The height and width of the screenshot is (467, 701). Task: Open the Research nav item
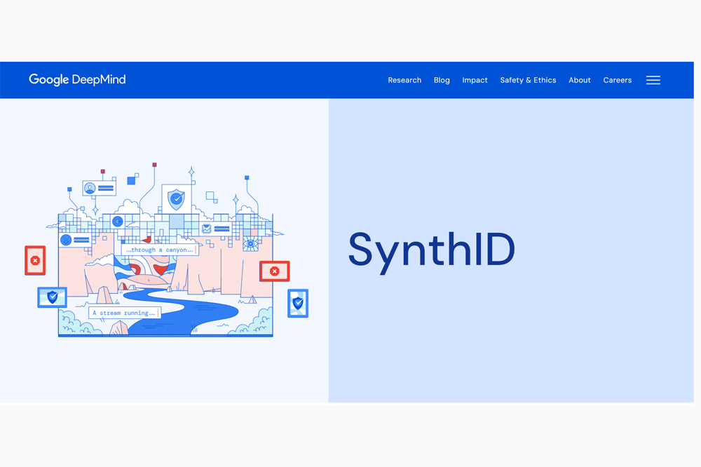(404, 80)
